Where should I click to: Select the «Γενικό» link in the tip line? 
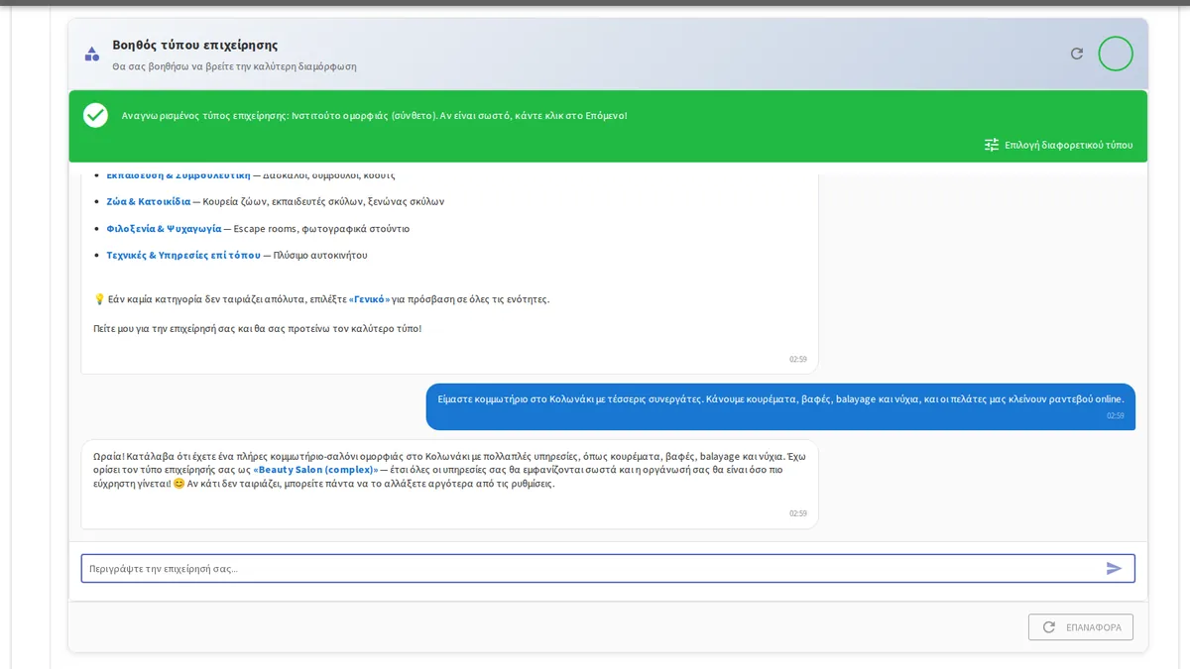pyautogui.click(x=370, y=298)
